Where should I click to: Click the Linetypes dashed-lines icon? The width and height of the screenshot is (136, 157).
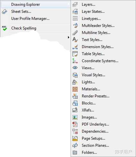[75, 19]
